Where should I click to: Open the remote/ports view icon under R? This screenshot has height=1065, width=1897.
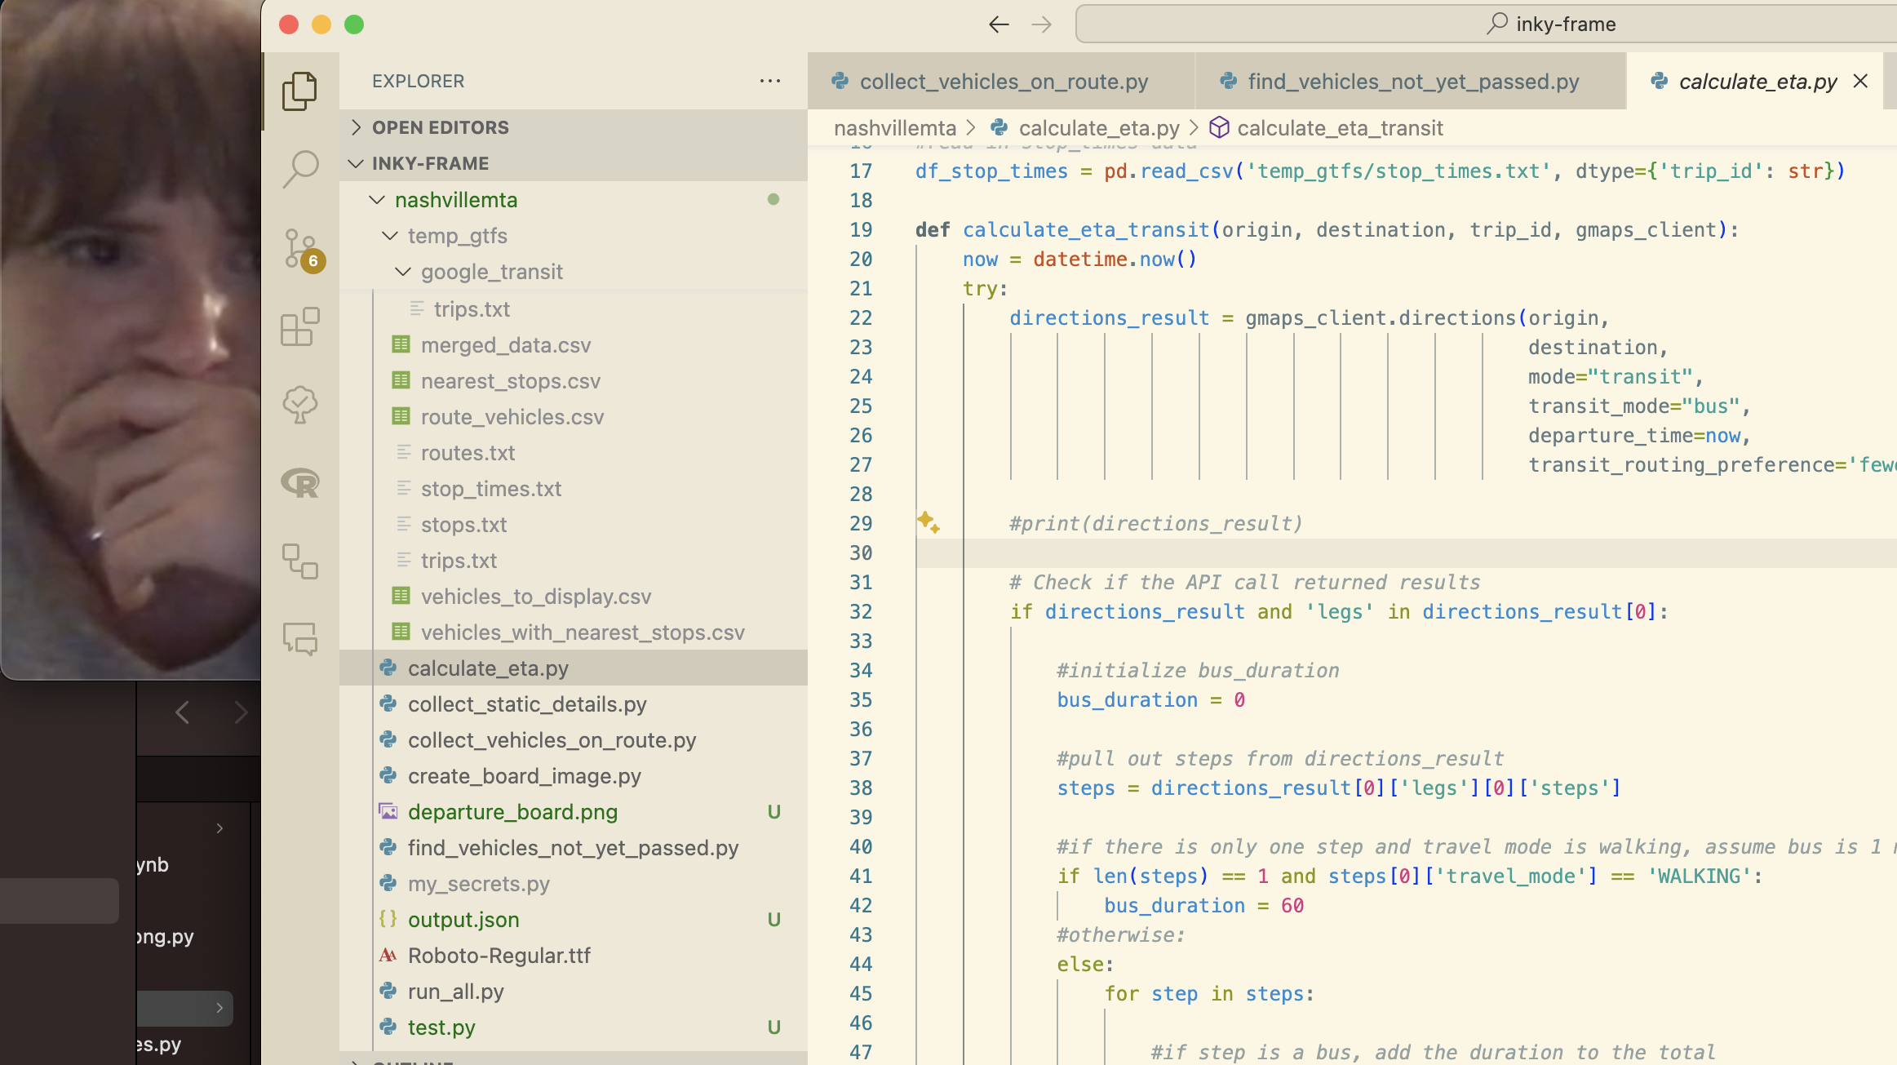point(299,561)
